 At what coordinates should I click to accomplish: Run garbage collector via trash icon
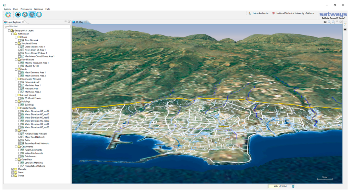coord(293,186)
